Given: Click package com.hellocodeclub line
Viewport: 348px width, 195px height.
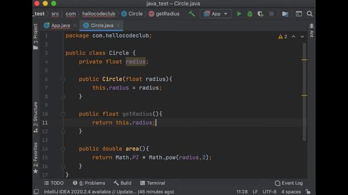Looking at the screenshot, I should click(x=109, y=36).
